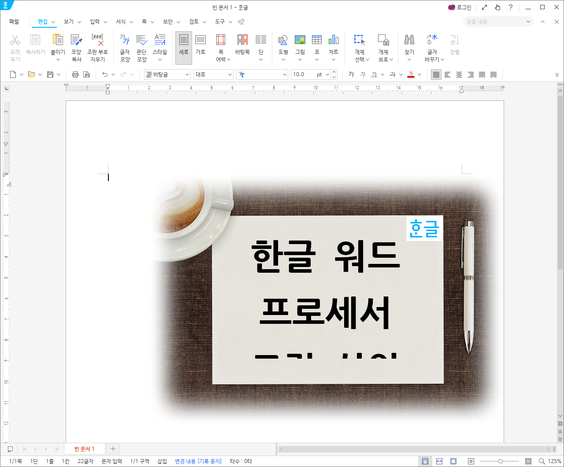Screen dimensions: 564x467
Task: Click the new document icon
Action: tap(13, 74)
